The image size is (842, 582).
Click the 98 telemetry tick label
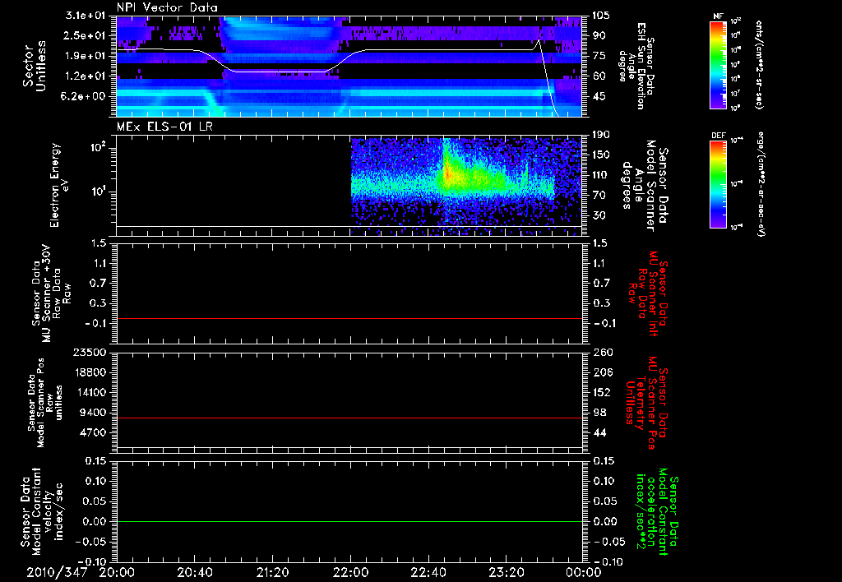tap(599, 413)
